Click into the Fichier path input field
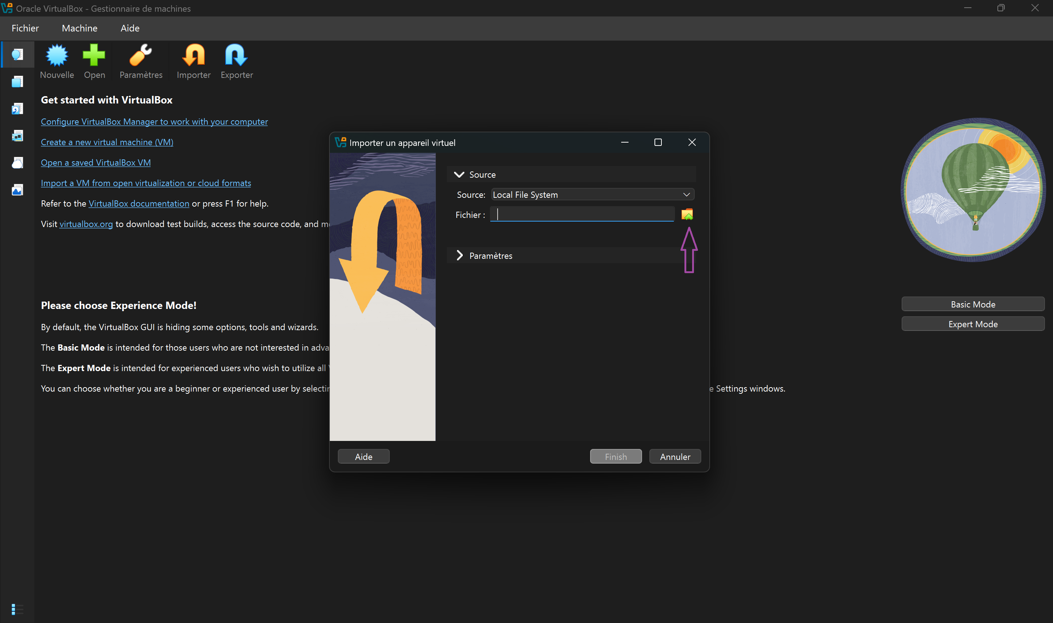Image resolution: width=1053 pixels, height=623 pixels. (582, 215)
